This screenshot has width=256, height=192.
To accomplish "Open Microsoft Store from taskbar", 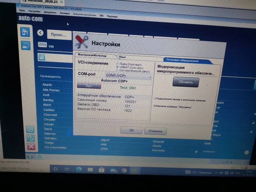I will (101, 170).
